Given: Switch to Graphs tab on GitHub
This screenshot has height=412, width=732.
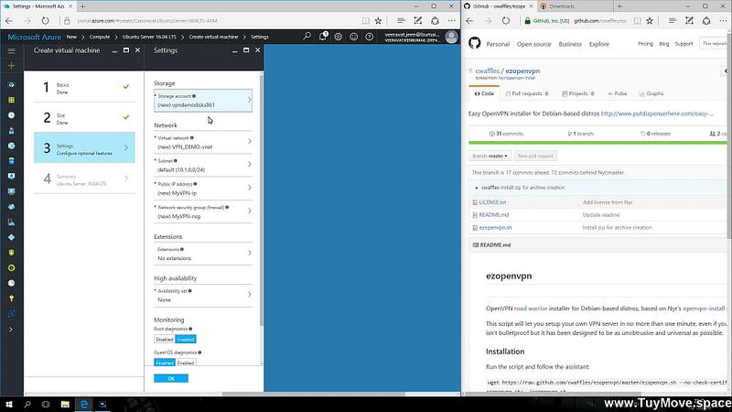Looking at the screenshot, I should pos(651,93).
